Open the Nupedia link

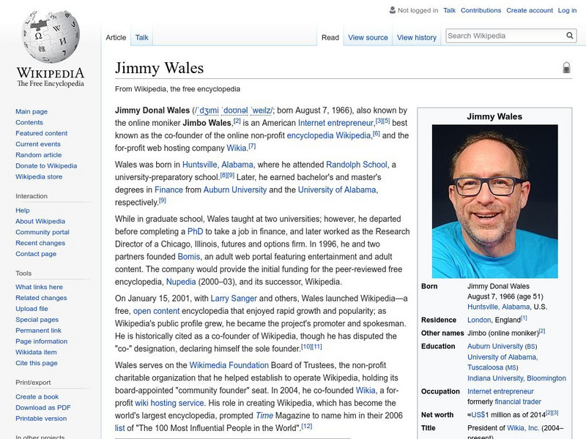pos(181,282)
